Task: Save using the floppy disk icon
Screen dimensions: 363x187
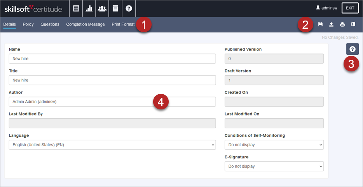Action: pyautogui.click(x=321, y=24)
